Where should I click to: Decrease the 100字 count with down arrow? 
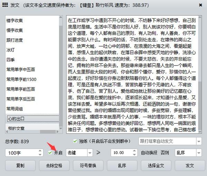click(x=40, y=155)
